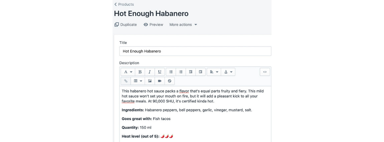Go back to Products list
The image size is (384, 142).
[124, 4]
